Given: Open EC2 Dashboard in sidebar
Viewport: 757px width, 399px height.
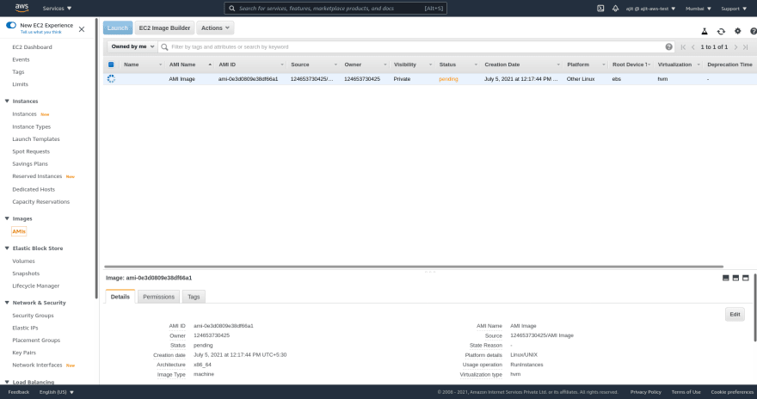Looking at the screenshot, I should 32,47.
